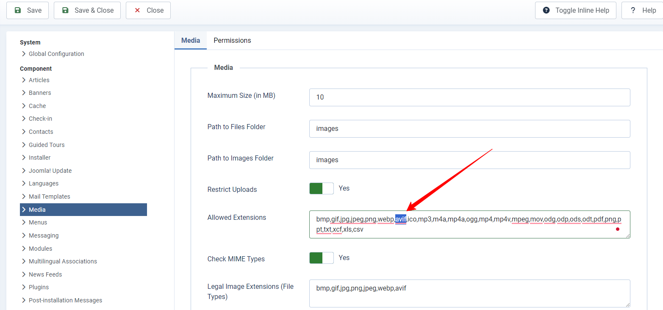Open Multilingual Associations settings

pos(63,261)
